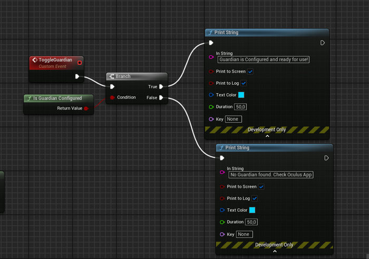Viewport: 369px width, 259px height.
Task: Click bottom Print String execution output pin
Action: coord(327,158)
